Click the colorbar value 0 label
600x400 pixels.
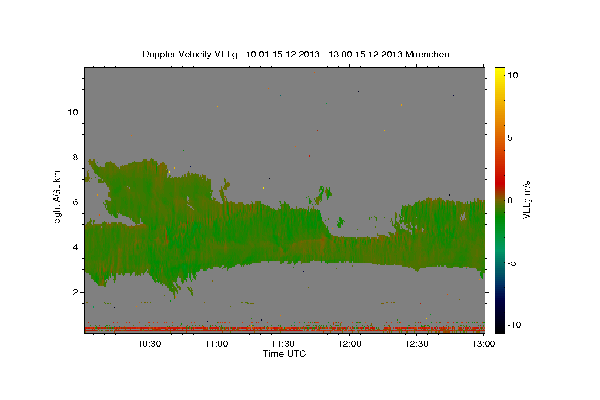point(510,200)
